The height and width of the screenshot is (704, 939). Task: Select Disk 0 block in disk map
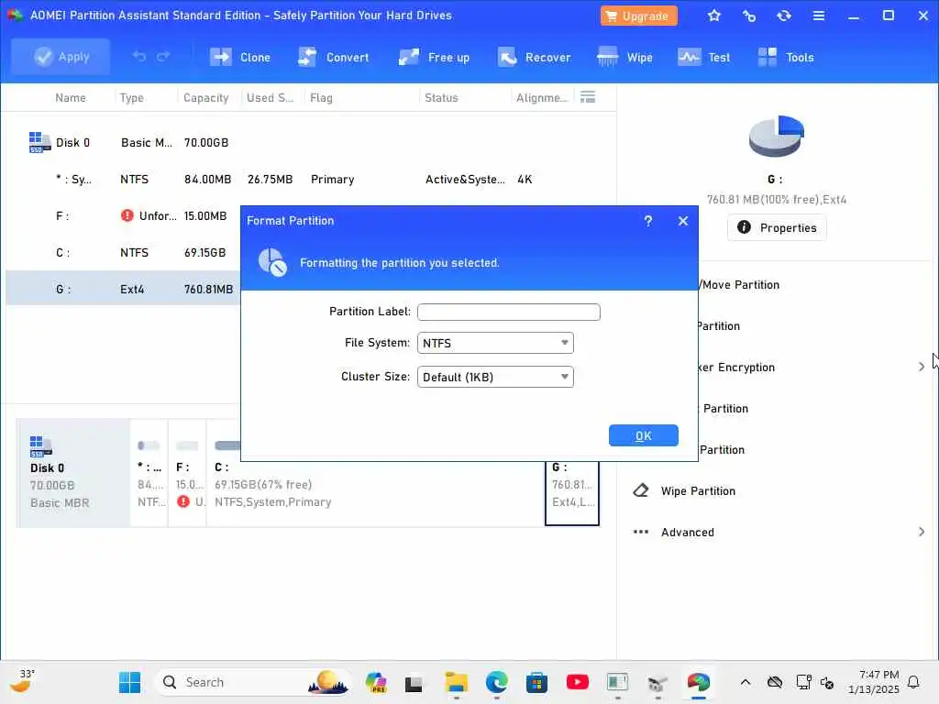(x=73, y=473)
